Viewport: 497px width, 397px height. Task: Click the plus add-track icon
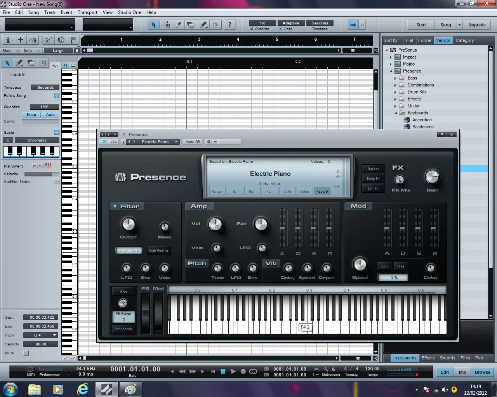click(21, 40)
